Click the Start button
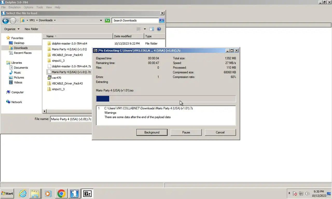Screen dimensions: 332x199 7,194
